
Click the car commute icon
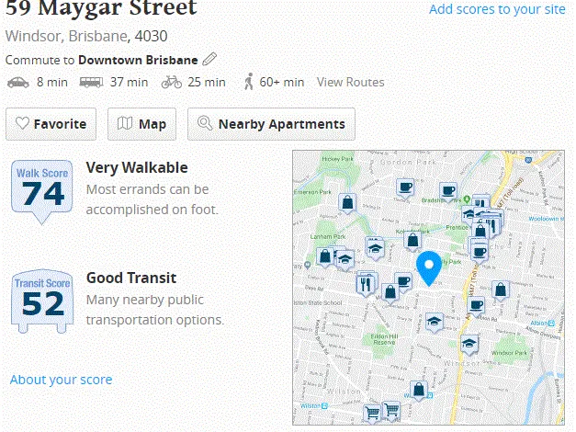click(18, 83)
